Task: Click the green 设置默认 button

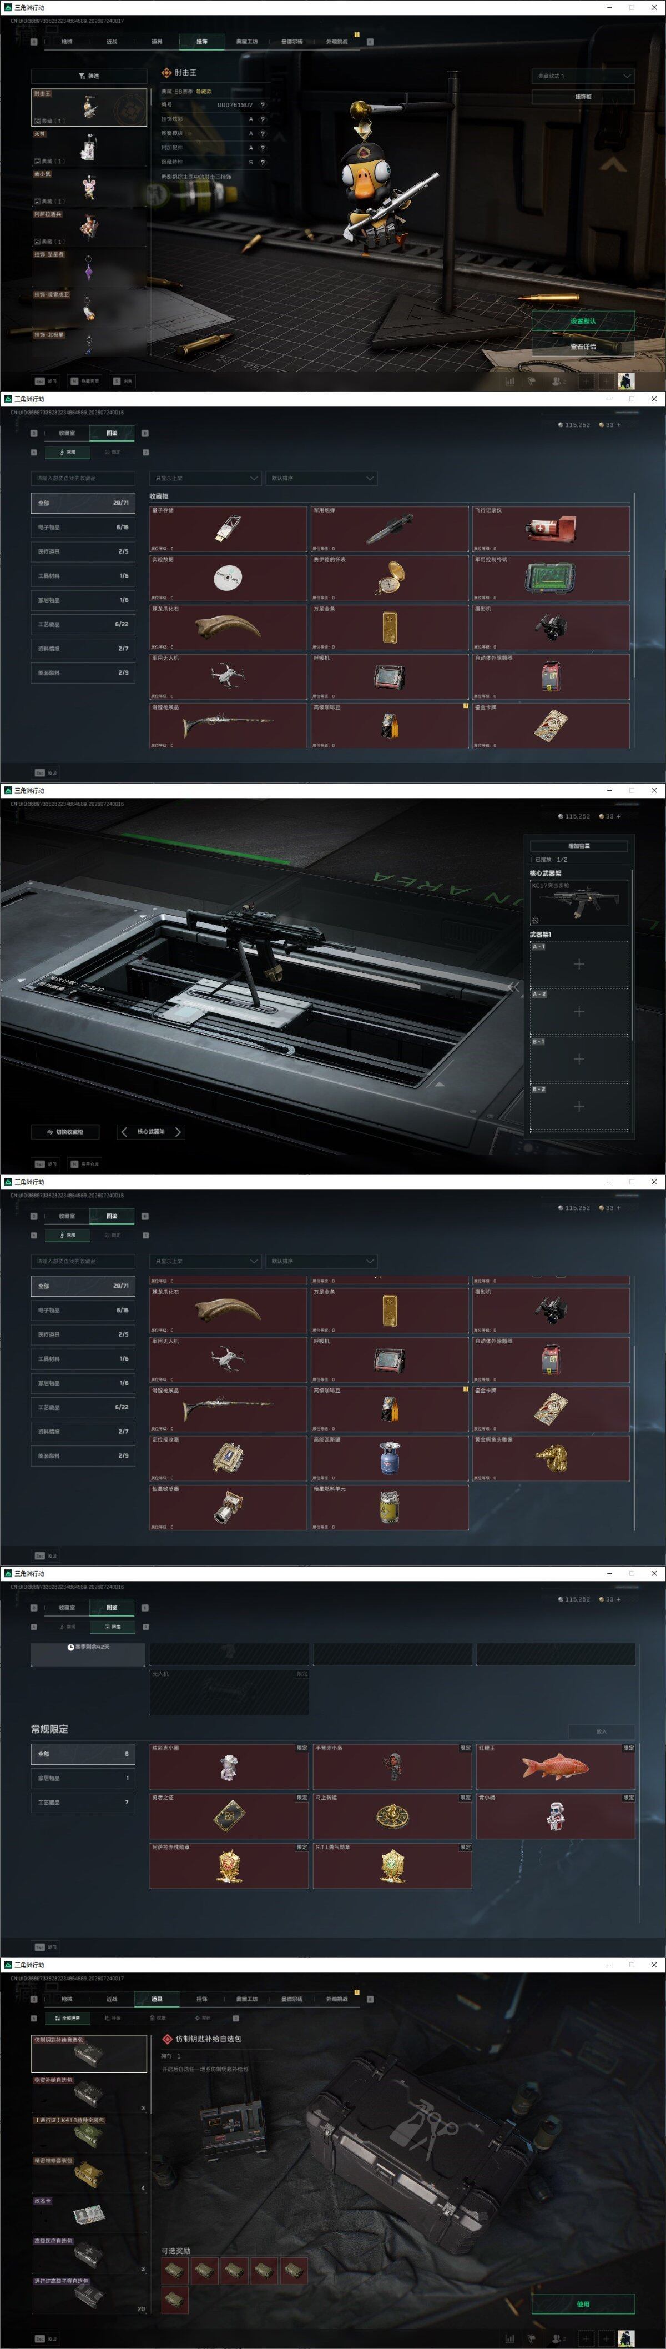Action: [x=583, y=321]
